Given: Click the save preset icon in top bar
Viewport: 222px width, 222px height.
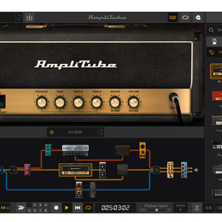Looking at the screenshot, I should point(29,18).
